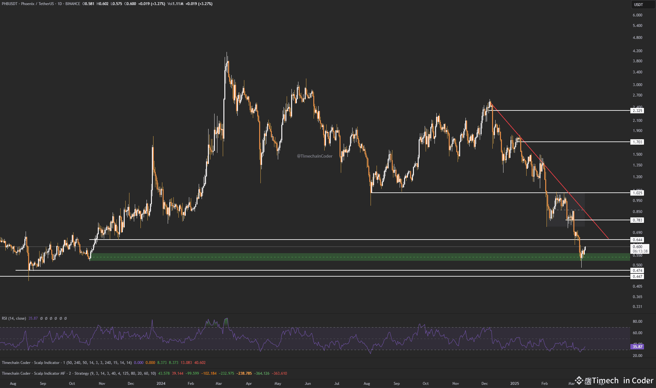The height and width of the screenshot is (388, 656).
Task: Click the 80.00 tick on the RSI scale
Action: tap(637, 322)
